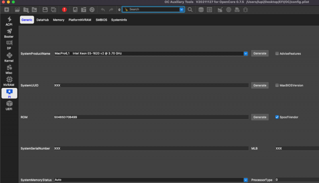Open the UEFI section in sidebar
This screenshot has height=183, width=319.
[x=9, y=106]
